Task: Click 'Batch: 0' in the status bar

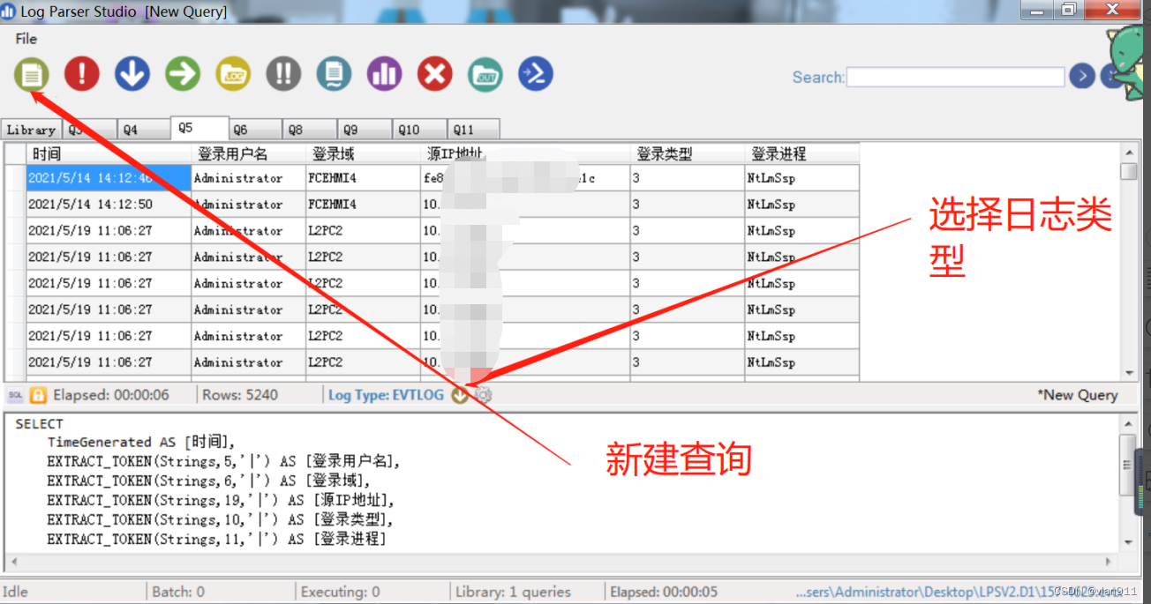Action: [178, 592]
